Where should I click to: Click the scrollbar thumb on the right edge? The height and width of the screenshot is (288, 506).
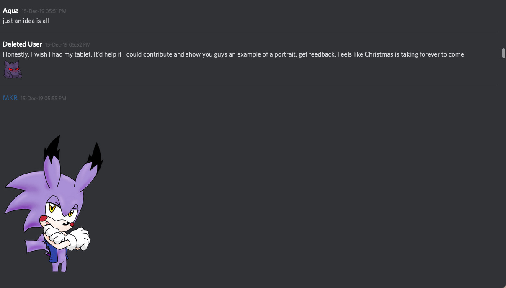[x=503, y=53]
